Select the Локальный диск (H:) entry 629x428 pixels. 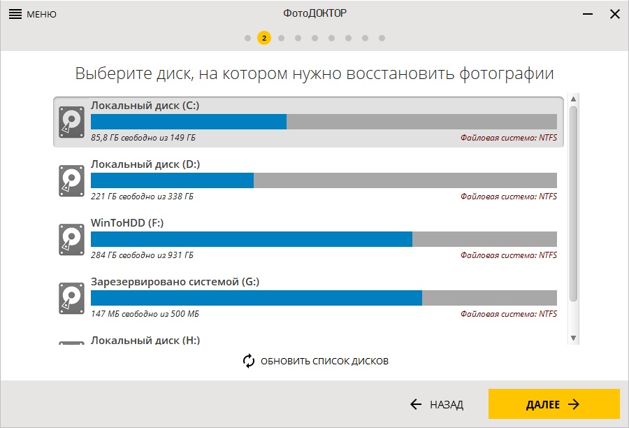(145, 341)
